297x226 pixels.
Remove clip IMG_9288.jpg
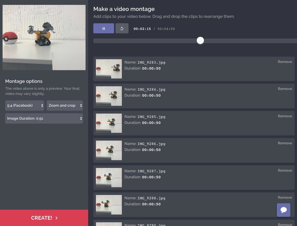(x=285, y=198)
